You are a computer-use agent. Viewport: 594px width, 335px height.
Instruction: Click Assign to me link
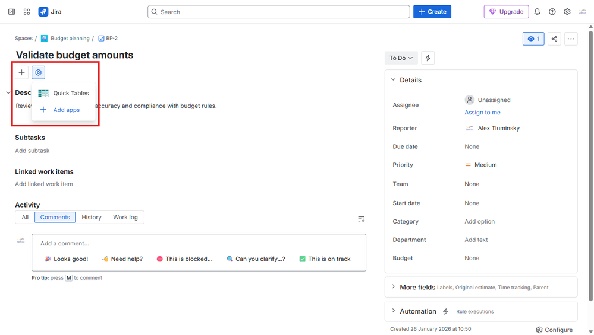(x=482, y=112)
